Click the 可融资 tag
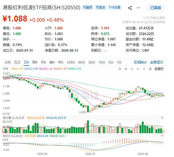Viewport: 174px width, 157px height. tap(87, 7)
